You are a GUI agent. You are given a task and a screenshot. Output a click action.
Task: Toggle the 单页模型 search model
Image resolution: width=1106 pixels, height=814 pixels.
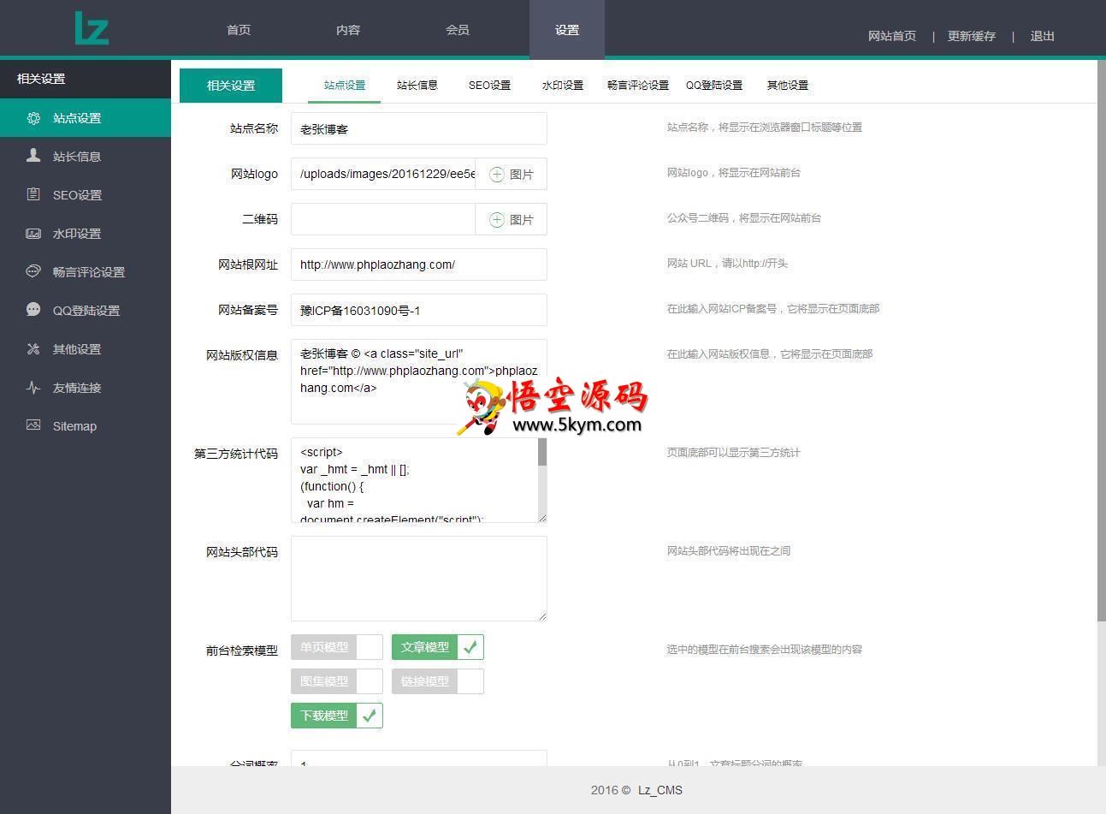point(337,647)
